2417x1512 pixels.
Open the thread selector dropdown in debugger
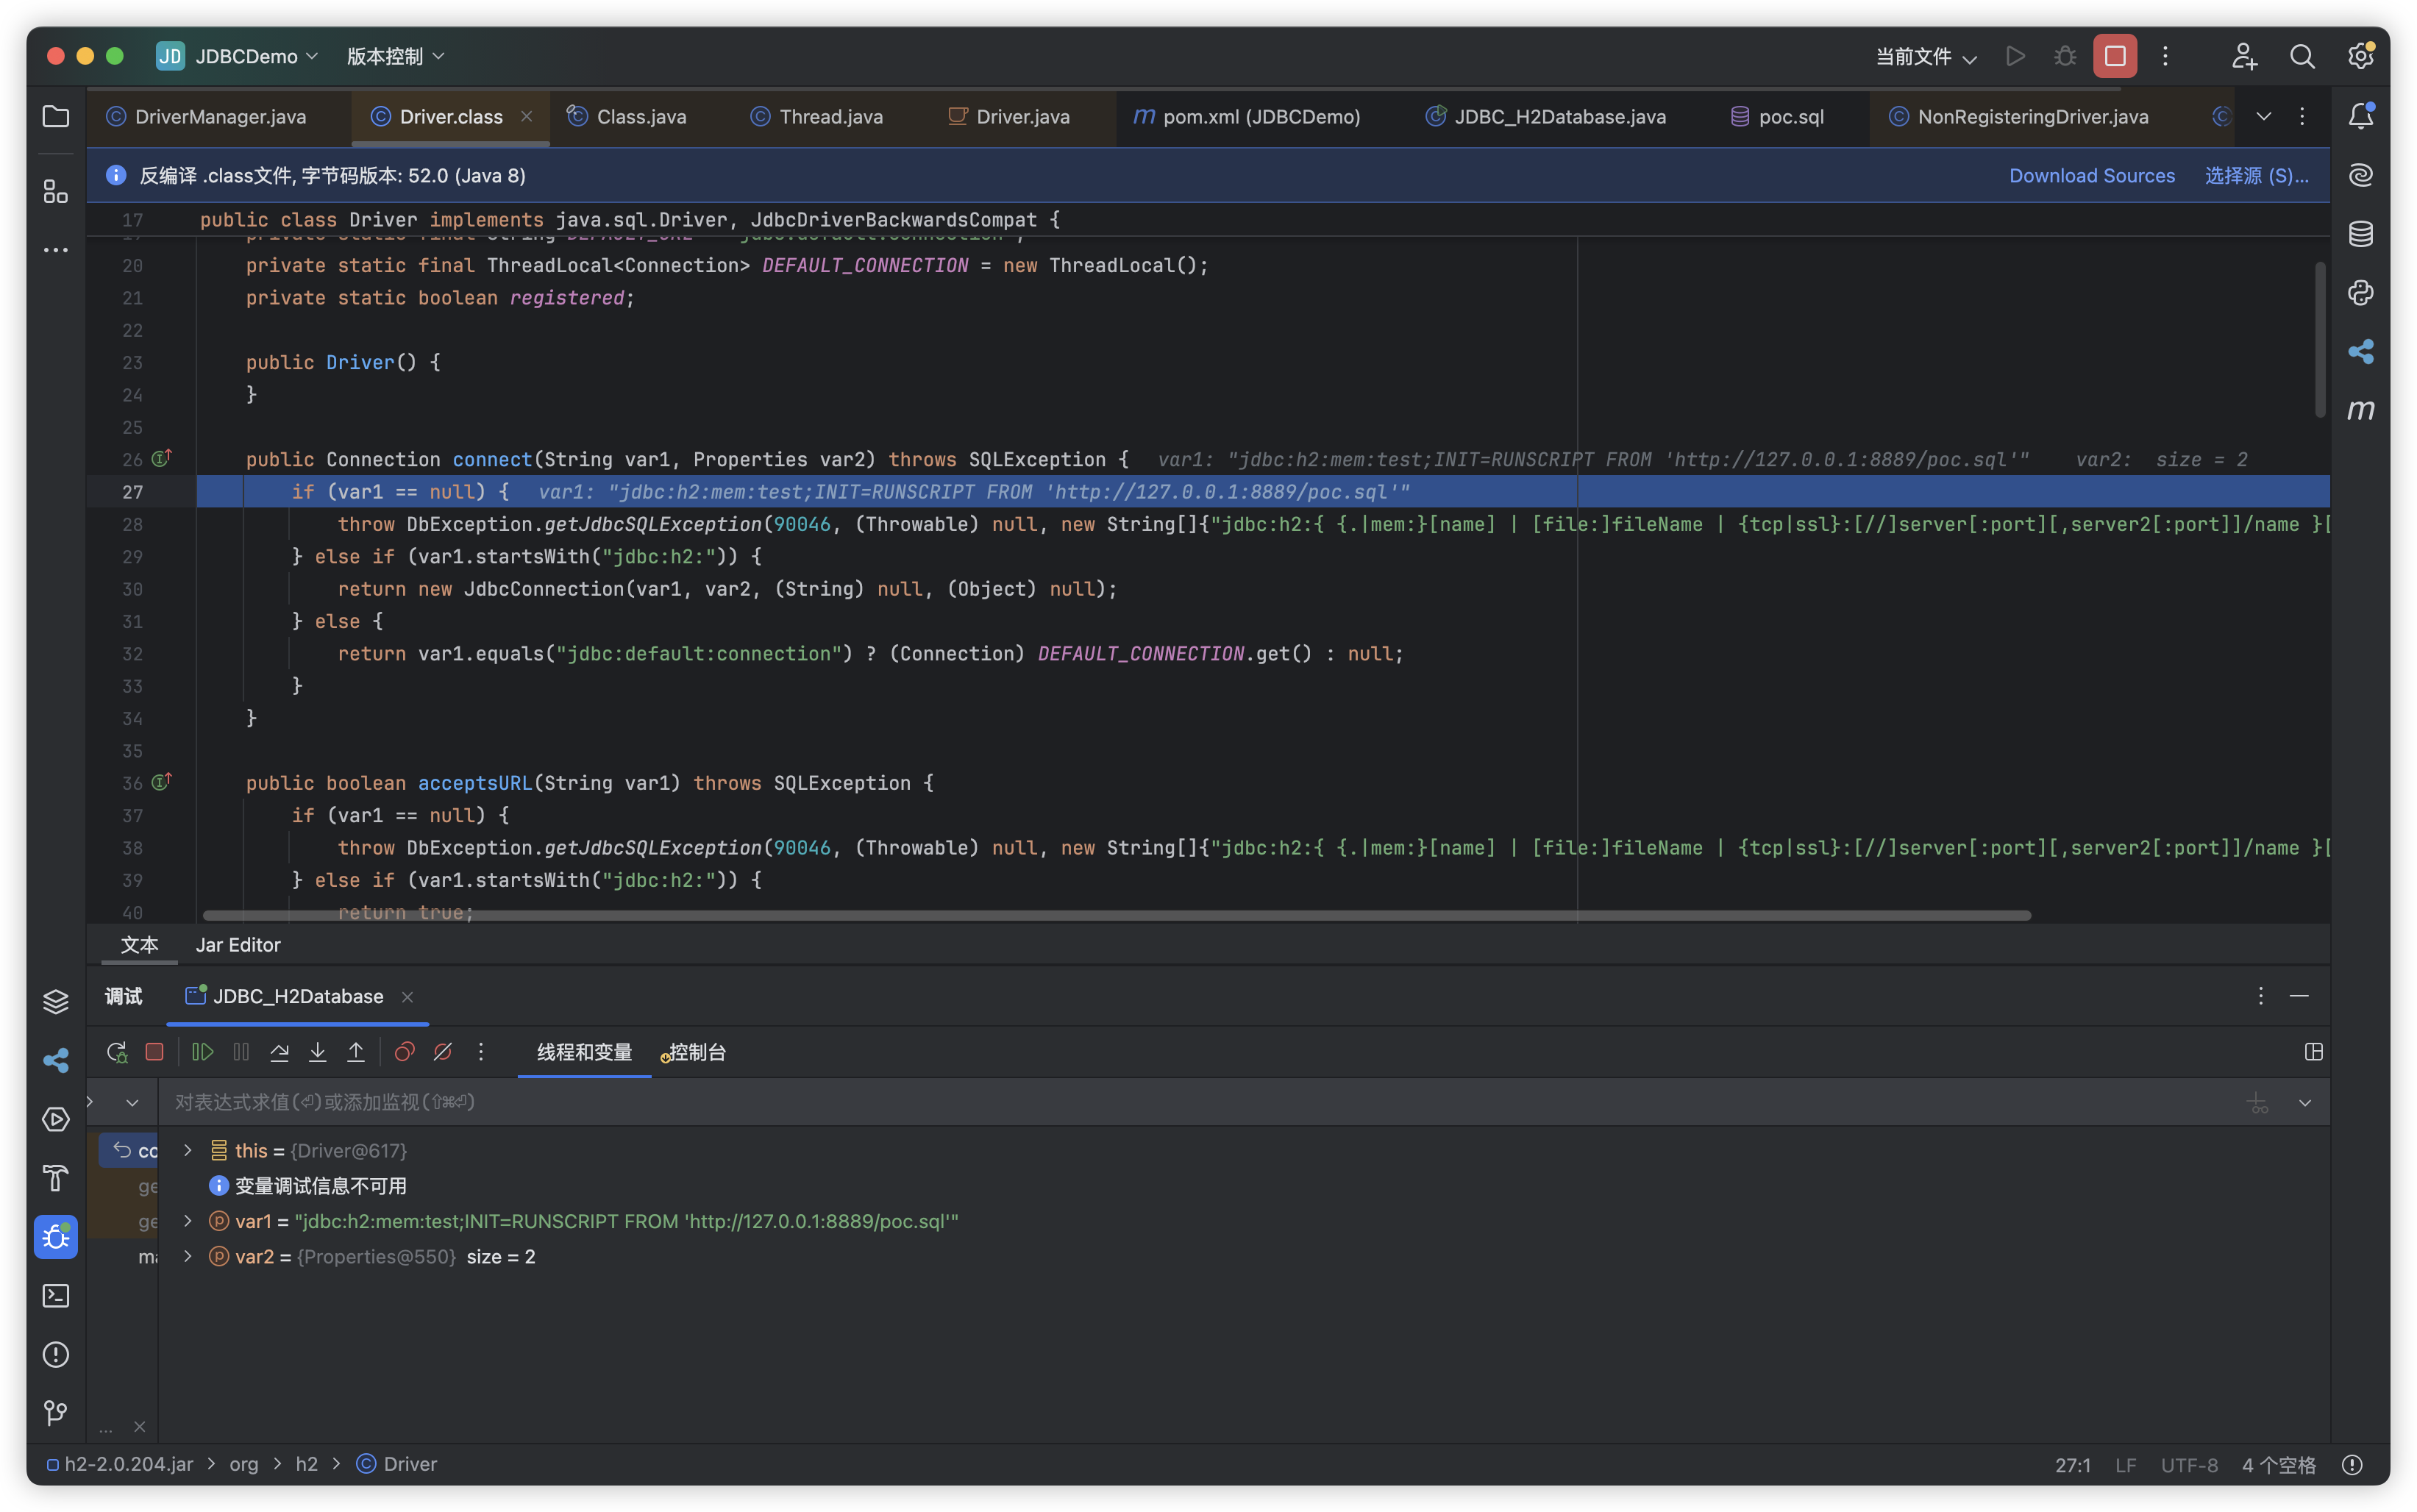click(x=132, y=1103)
